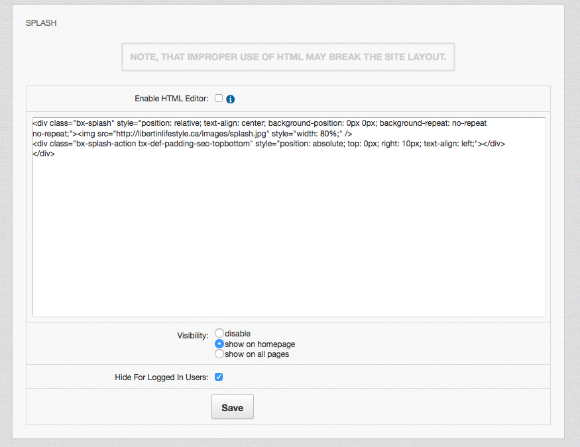Enable the HTML Editor checkbox

[x=219, y=99]
